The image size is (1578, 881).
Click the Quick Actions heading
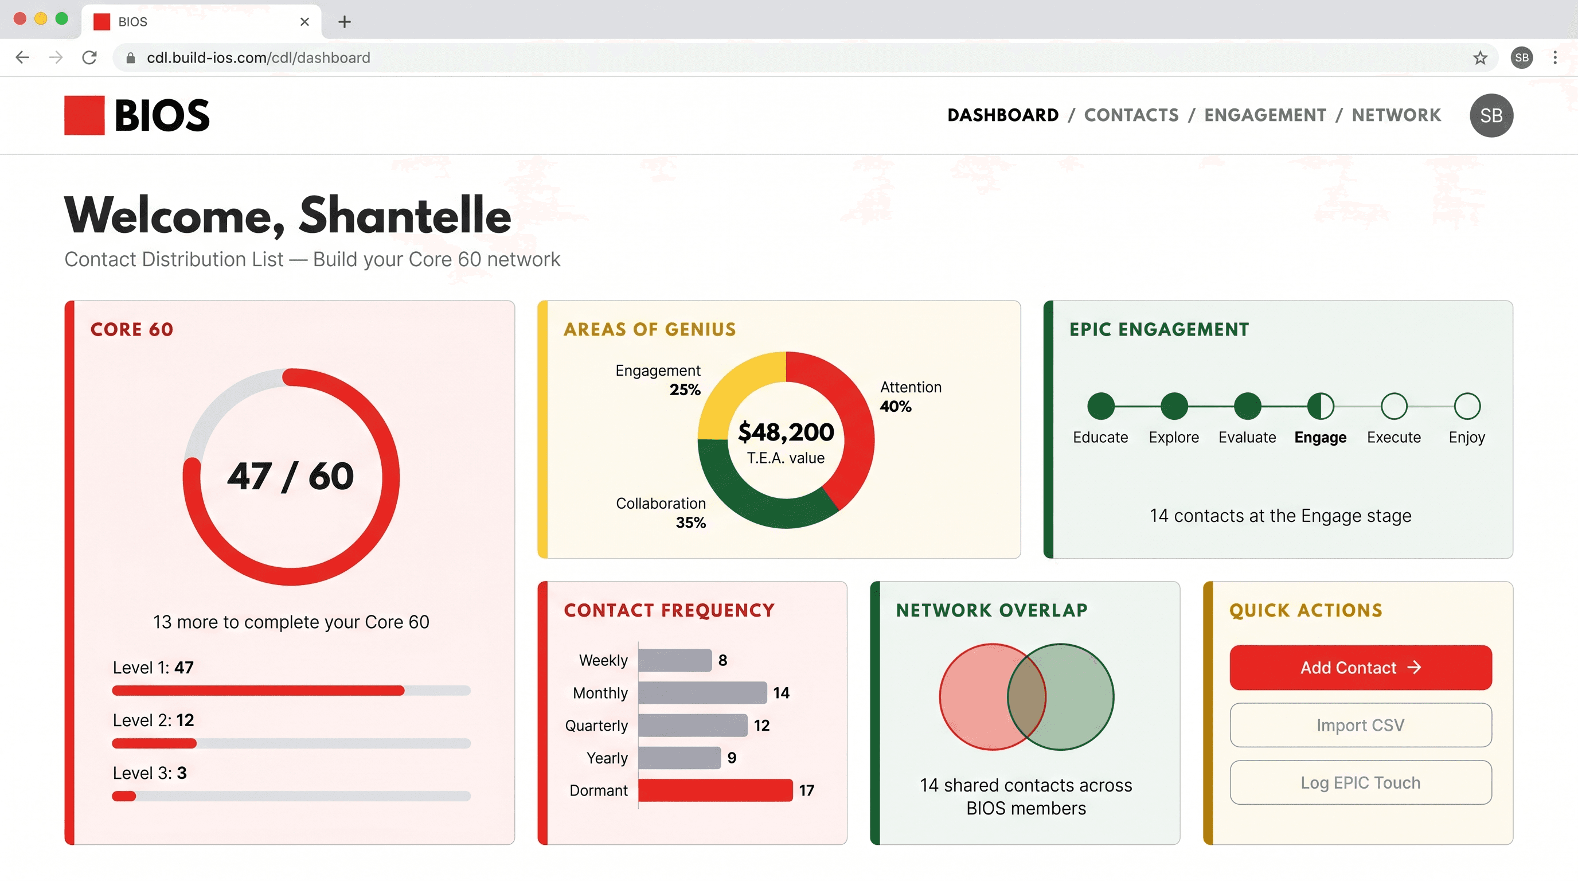[1306, 610]
